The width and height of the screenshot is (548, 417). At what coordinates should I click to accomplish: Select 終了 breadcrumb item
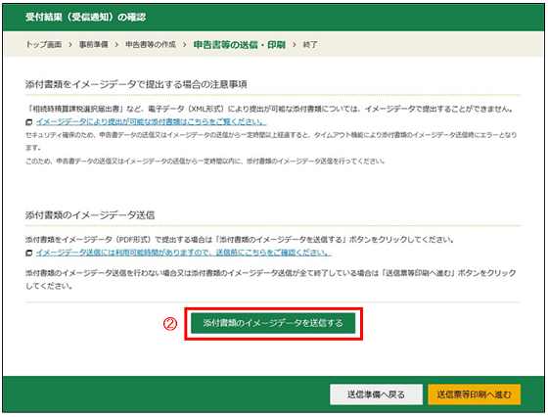coord(310,44)
